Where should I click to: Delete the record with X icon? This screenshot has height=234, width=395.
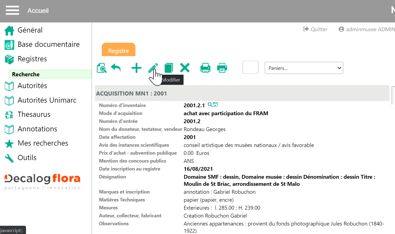185,68
